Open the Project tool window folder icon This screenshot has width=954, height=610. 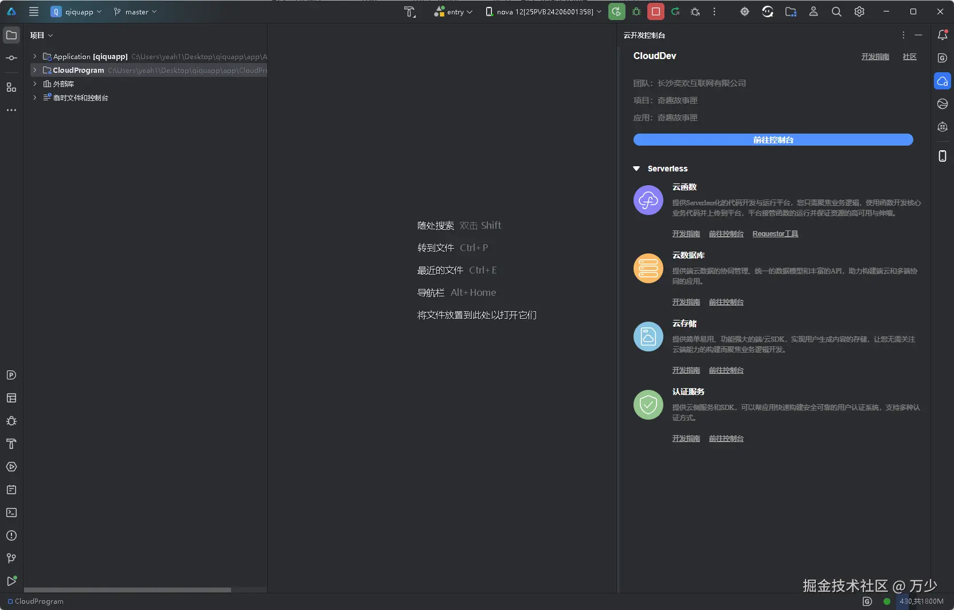[11, 35]
